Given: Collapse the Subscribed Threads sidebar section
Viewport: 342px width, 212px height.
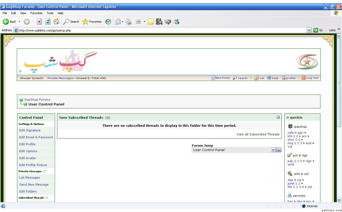Looking at the screenshot, I should 46,198.
